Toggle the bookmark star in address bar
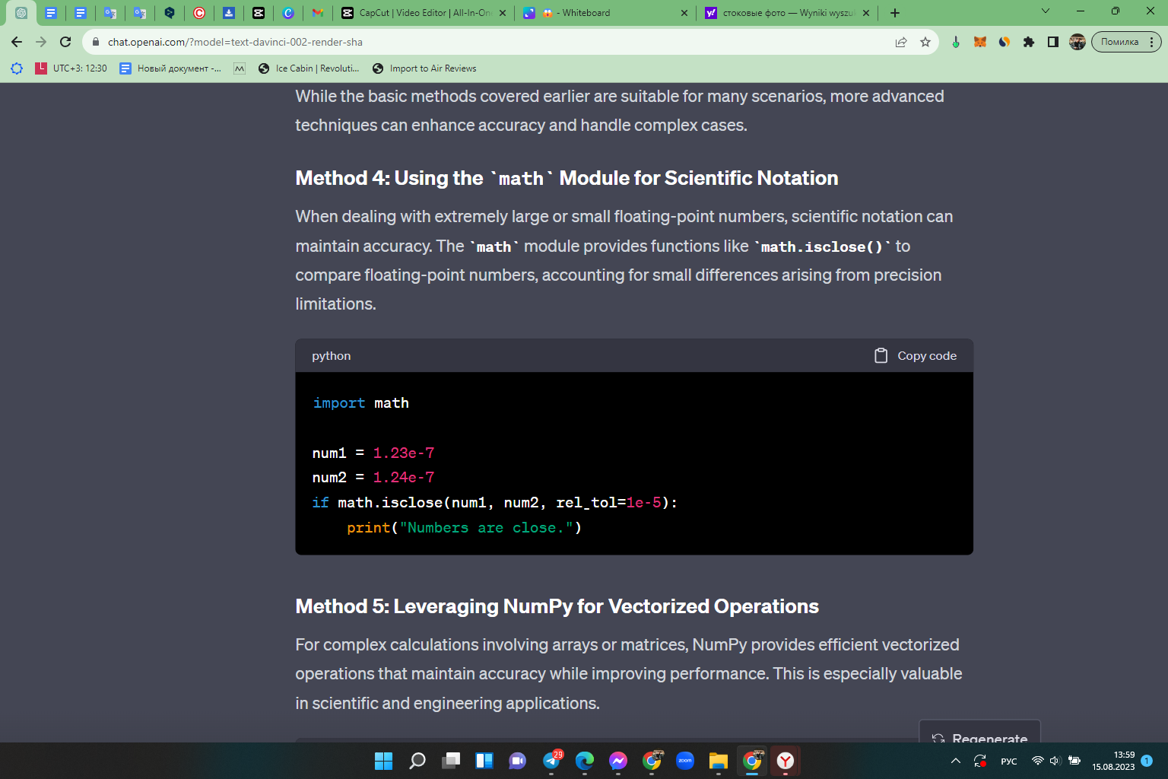 point(926,42)
